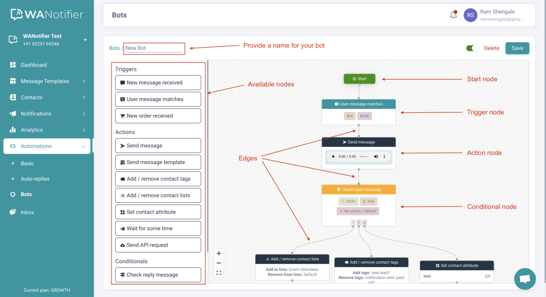This screenshot has width=546, height=297.
Task: Zoom out on the bot canvas
Action: tap(219, 263)
